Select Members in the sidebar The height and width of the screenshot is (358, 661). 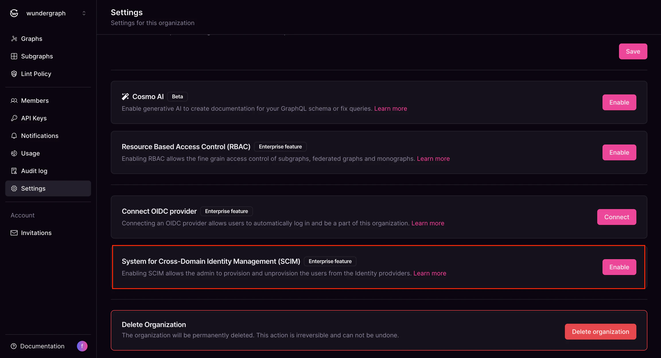(x=35, y=100)
